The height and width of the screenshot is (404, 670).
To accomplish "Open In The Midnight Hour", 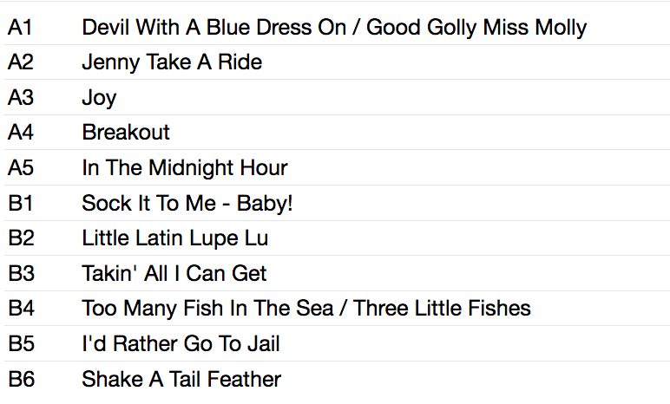I will [185, 168].
